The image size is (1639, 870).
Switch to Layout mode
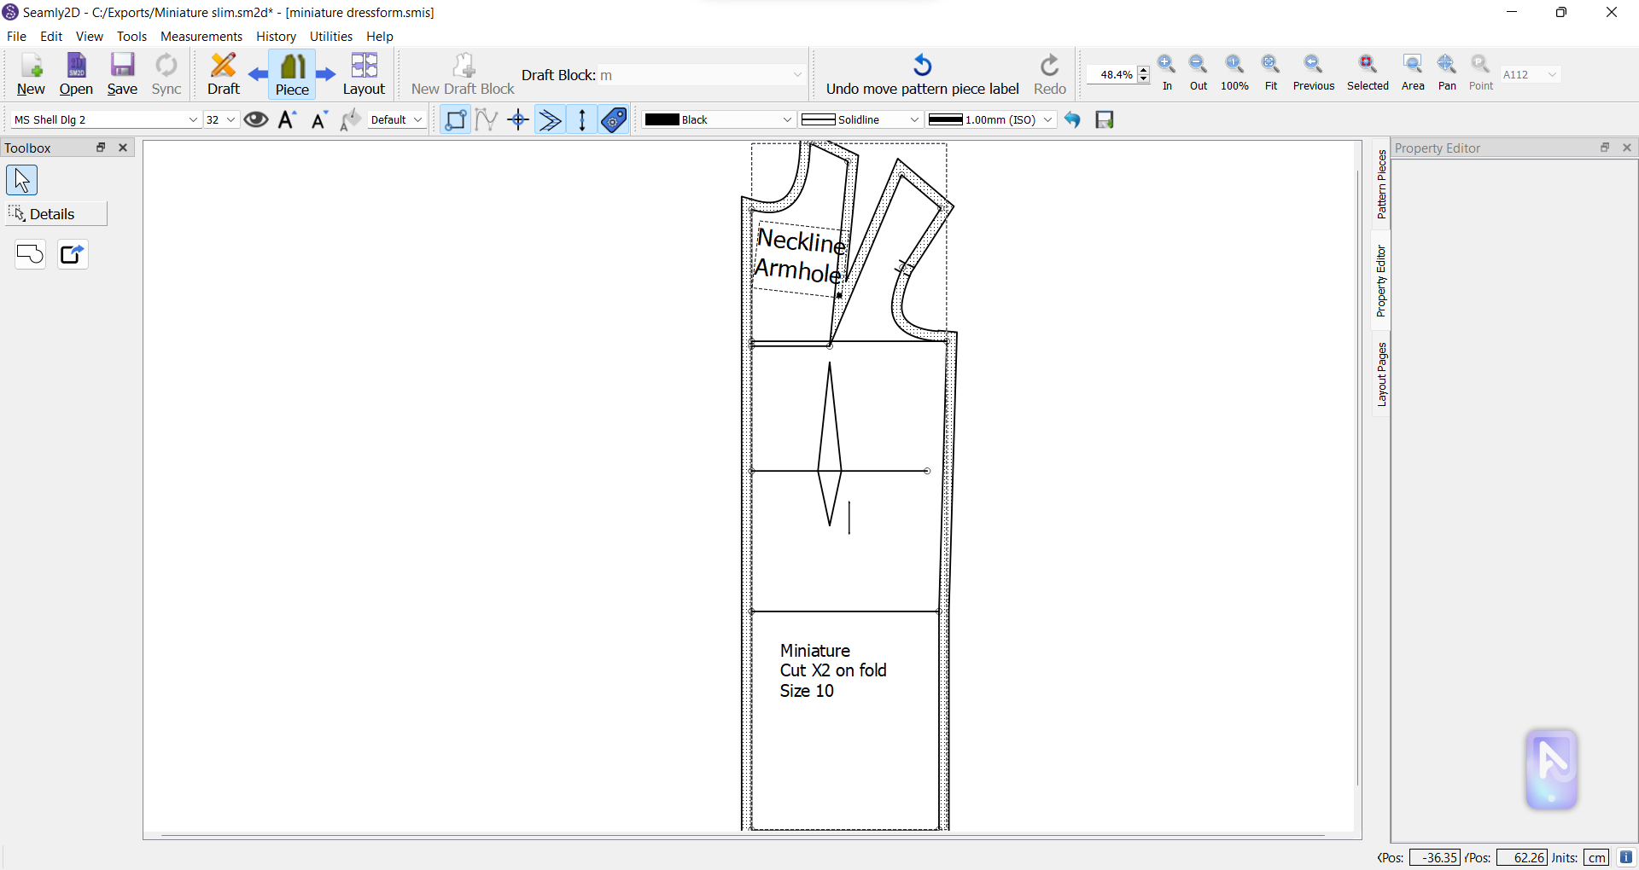click(364, 74)
